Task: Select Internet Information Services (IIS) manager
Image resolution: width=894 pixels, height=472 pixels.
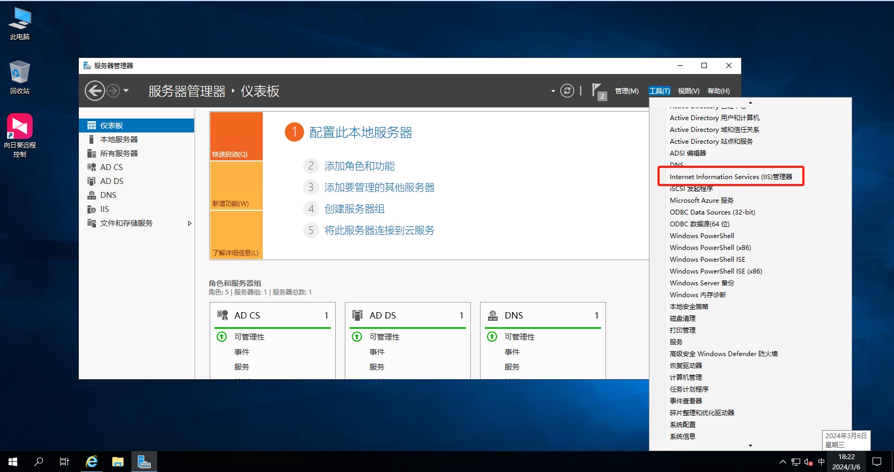Action: (730, 176)
